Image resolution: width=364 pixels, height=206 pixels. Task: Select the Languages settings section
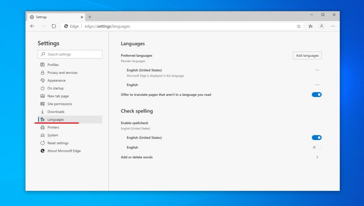pos(70,119)
